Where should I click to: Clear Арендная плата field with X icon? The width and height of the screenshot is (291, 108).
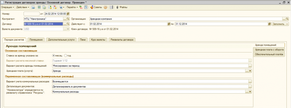click(x=250, y=71)
